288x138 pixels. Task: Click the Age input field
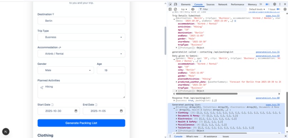[x=111, y=70]
